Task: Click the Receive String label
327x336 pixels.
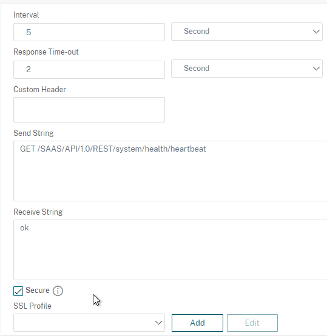Action: (x=38, y=212)
